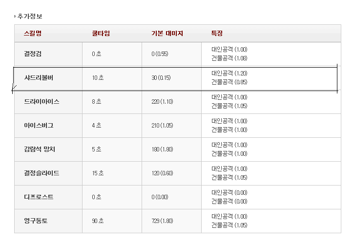Click the 220 (1.10) damage value
The image size is (354, 242).
[162, 102]
